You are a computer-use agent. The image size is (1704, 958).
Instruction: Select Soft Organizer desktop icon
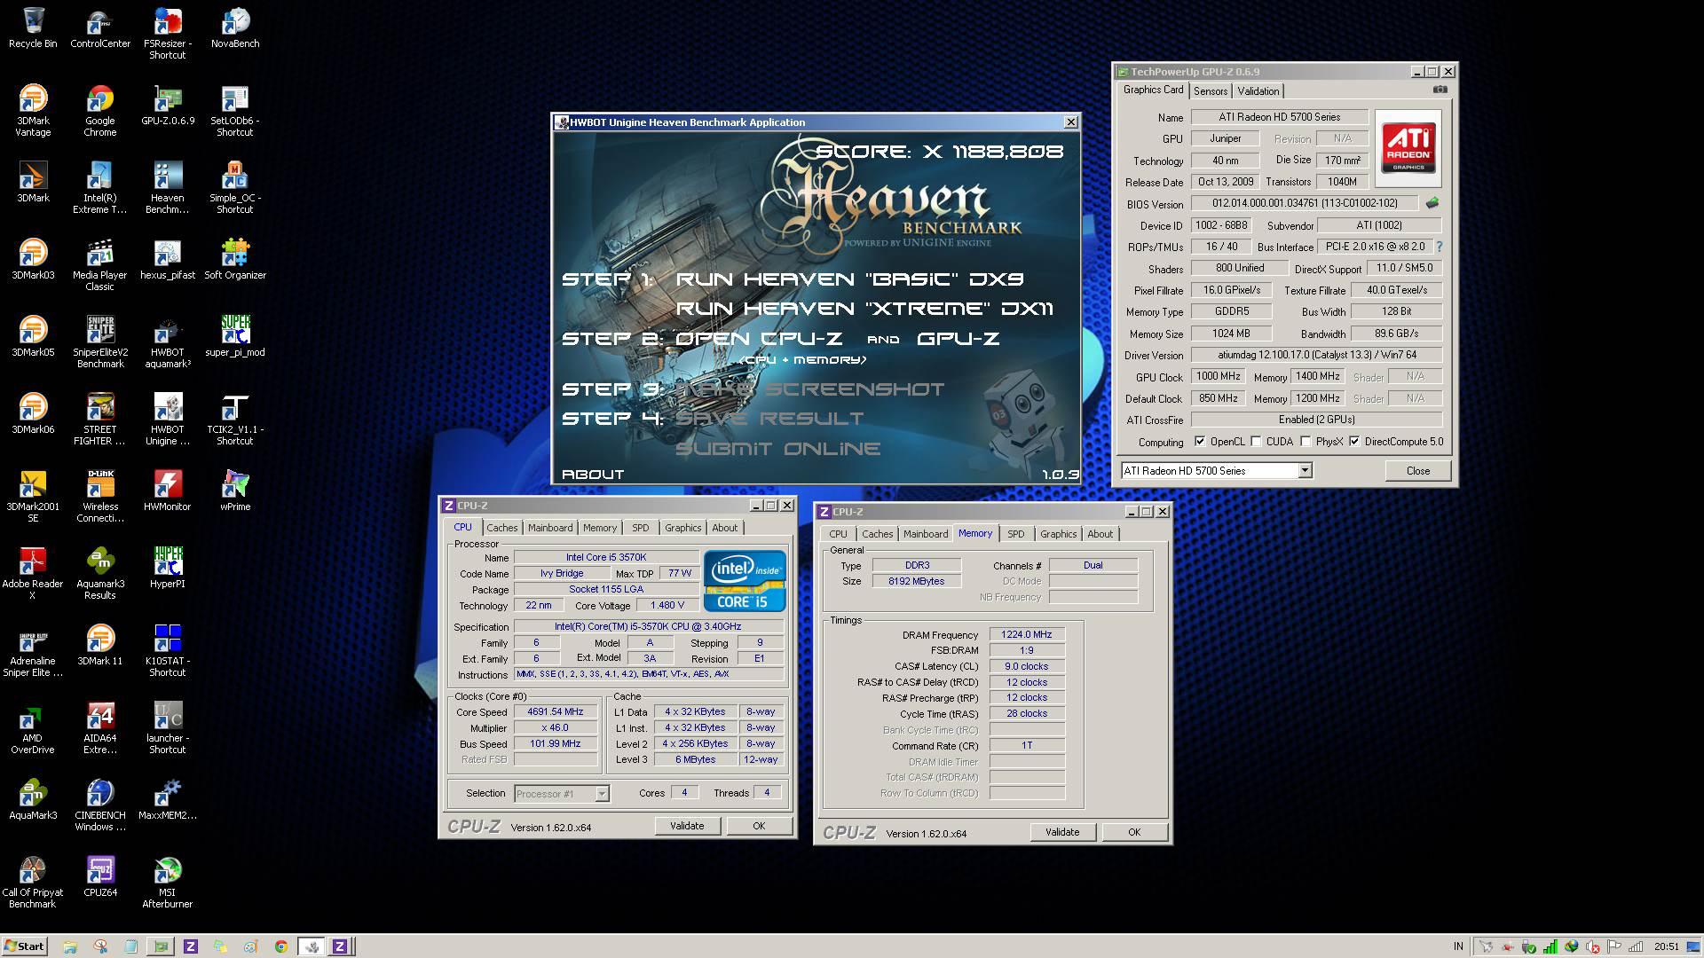(235, 259)
